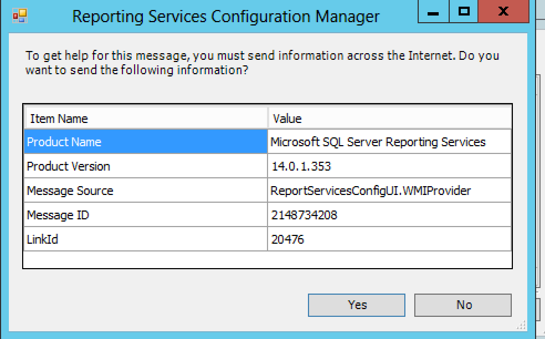The image size is (545, 339).
Task: Click the Yes button
Action: pyautogui.click(x=357, y=305)
